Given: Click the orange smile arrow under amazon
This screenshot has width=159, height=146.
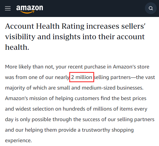Looking at the screenshot, I should [x=27, y=12].
